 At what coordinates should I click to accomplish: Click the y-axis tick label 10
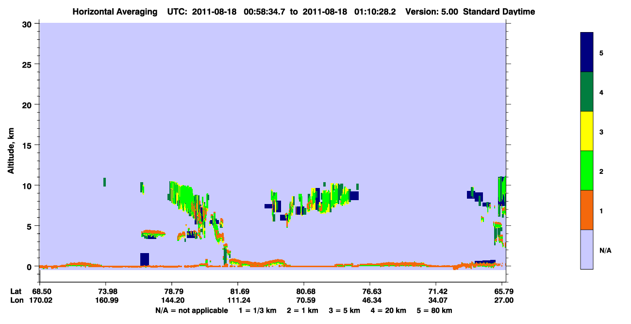pos(28,186)
